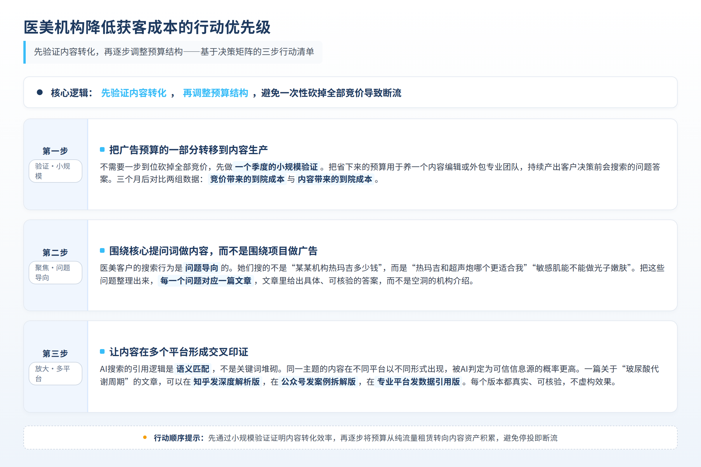Click blue square before 把广告预算的一部分转移
This screenshot has height=467, width=701.
102,149
